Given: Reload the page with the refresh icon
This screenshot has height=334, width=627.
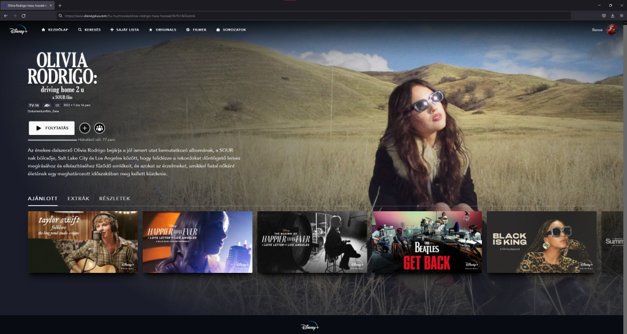Looking at the screenshot, I should 24,16.
